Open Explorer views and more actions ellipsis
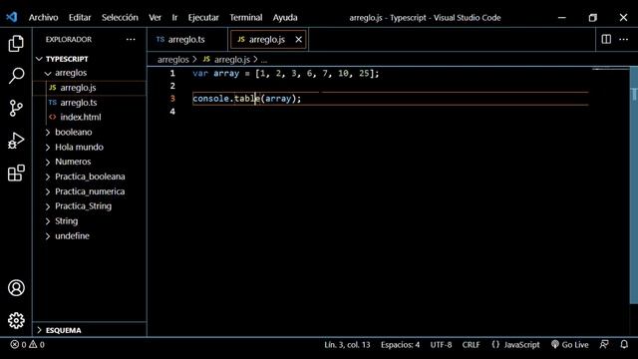Image resolution: width=638 pixels, height=359 pixels. (131, 40)
